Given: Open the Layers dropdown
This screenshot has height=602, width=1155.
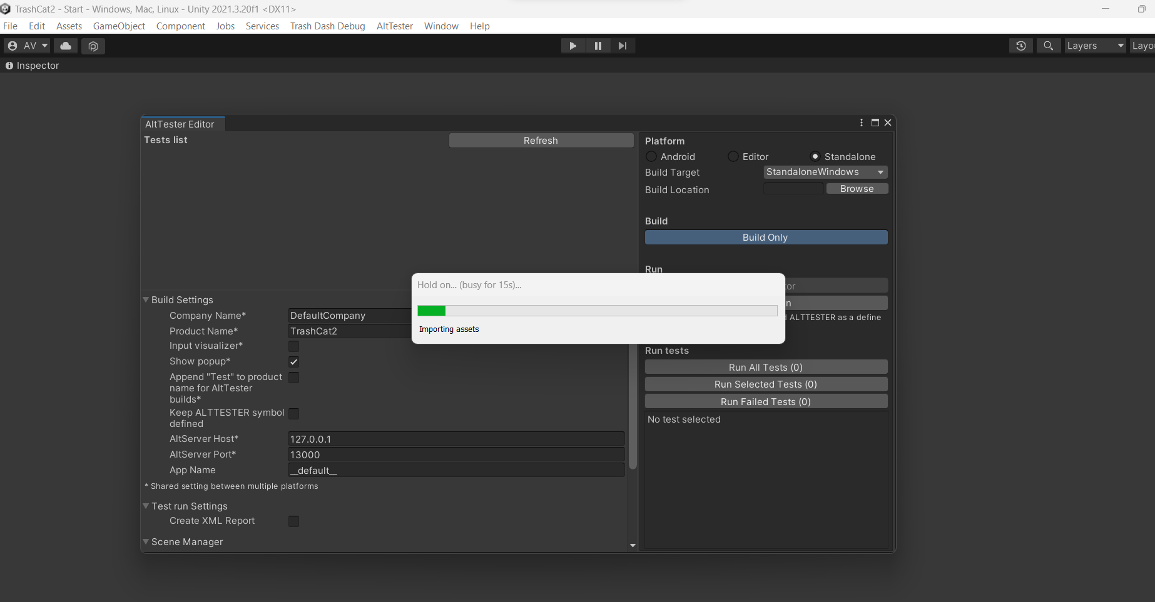Looking at the screenshot, I should (x=1094, y=45).
